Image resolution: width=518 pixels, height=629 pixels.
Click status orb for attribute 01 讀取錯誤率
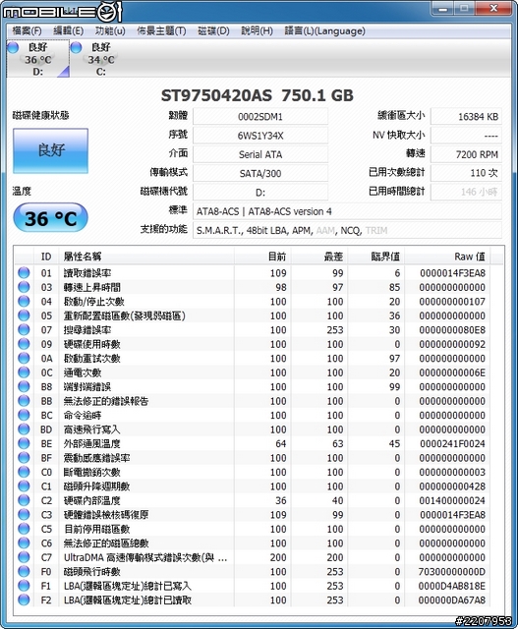(x=24, y=273)
